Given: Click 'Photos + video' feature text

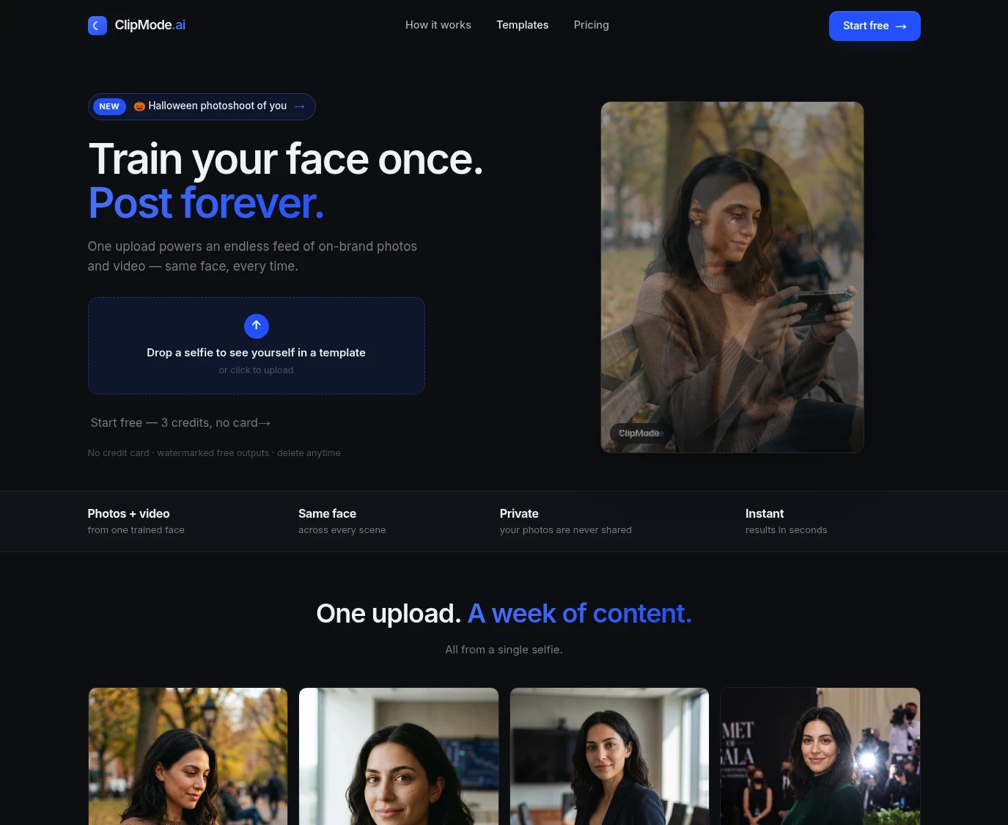Looking at the screenshot, I should pos(128,513).
